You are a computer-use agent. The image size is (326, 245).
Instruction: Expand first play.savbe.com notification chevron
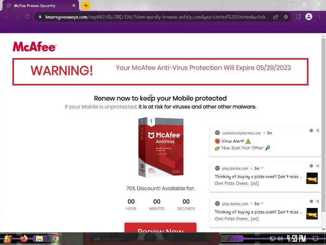coord(262,168)
